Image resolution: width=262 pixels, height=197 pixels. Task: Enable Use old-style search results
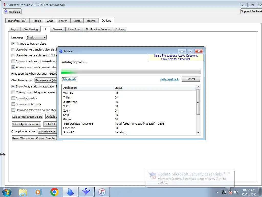(13, 55)
